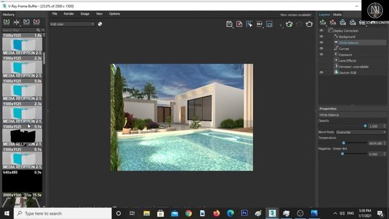Image resolution: width=389 pixels, height=219 pixels.
Task: Toggle White Balance layer visibility
Action: point(322,43)
